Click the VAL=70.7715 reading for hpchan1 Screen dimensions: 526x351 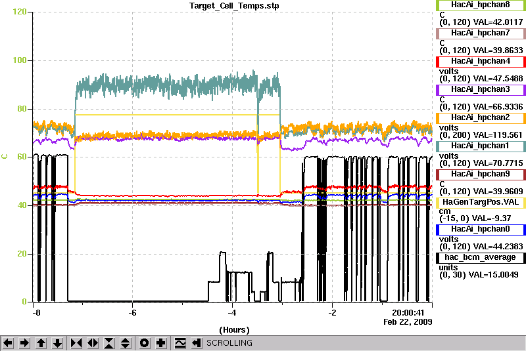coord(498,163)
